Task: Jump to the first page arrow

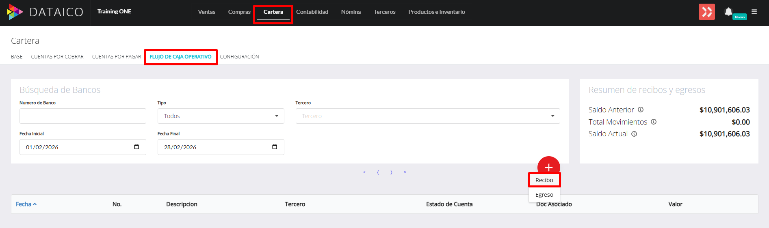Action: [364, 172]
